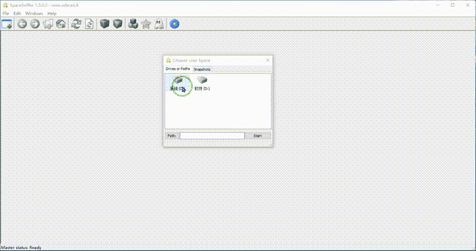Click the Go Back arrow icon

(x=22, y=24)
